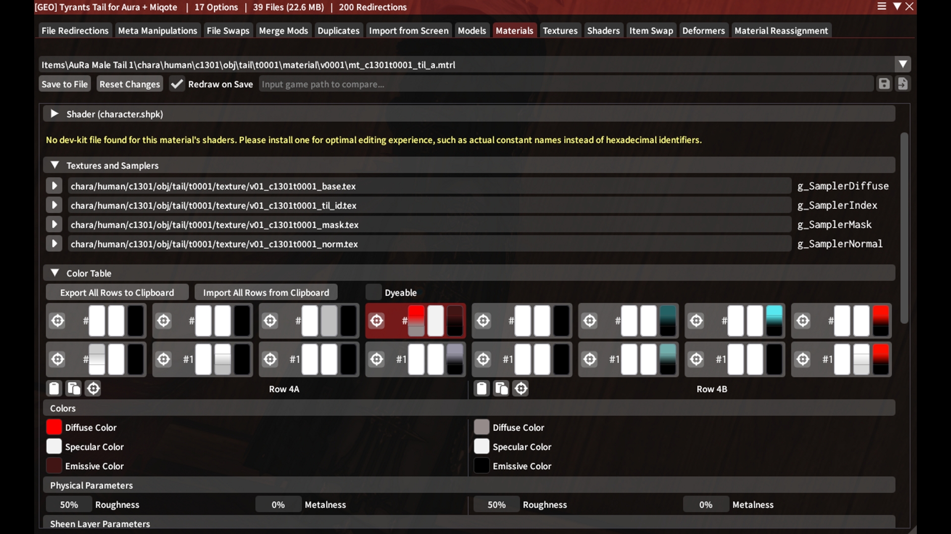Switch to Meta Manipulations tab
This screenshot has width=951, height=534.
(158, 30)
